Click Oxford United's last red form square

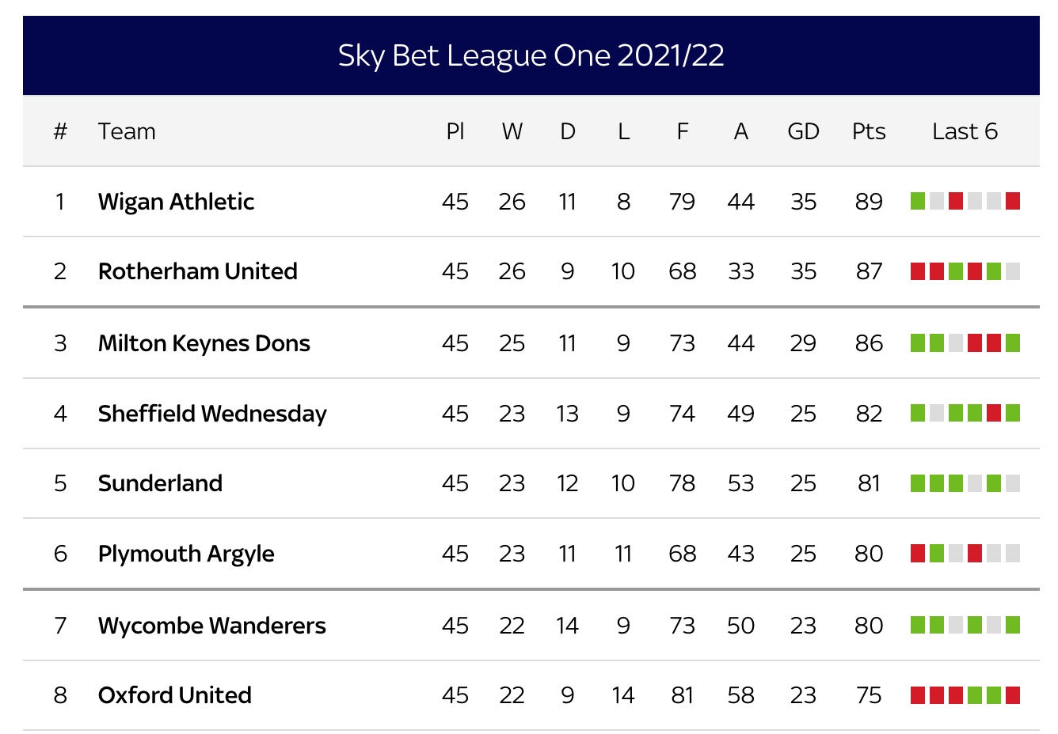coord(1013,695)
